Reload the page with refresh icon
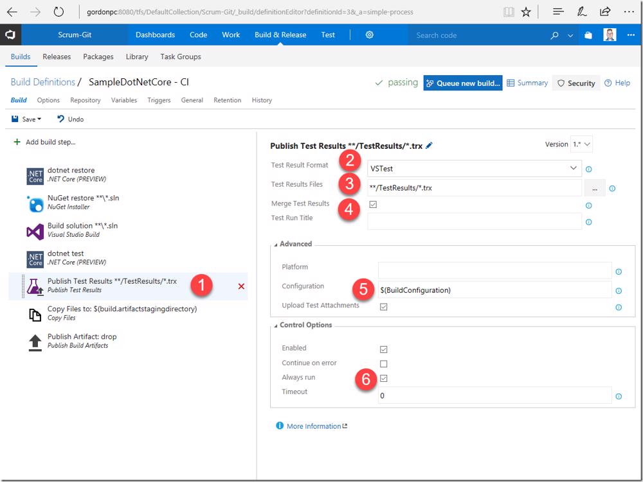643x482 pixels. point(59,12)
